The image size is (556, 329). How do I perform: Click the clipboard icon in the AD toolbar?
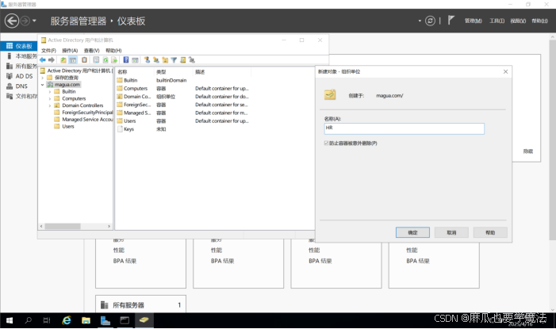[x=84, y=60]
